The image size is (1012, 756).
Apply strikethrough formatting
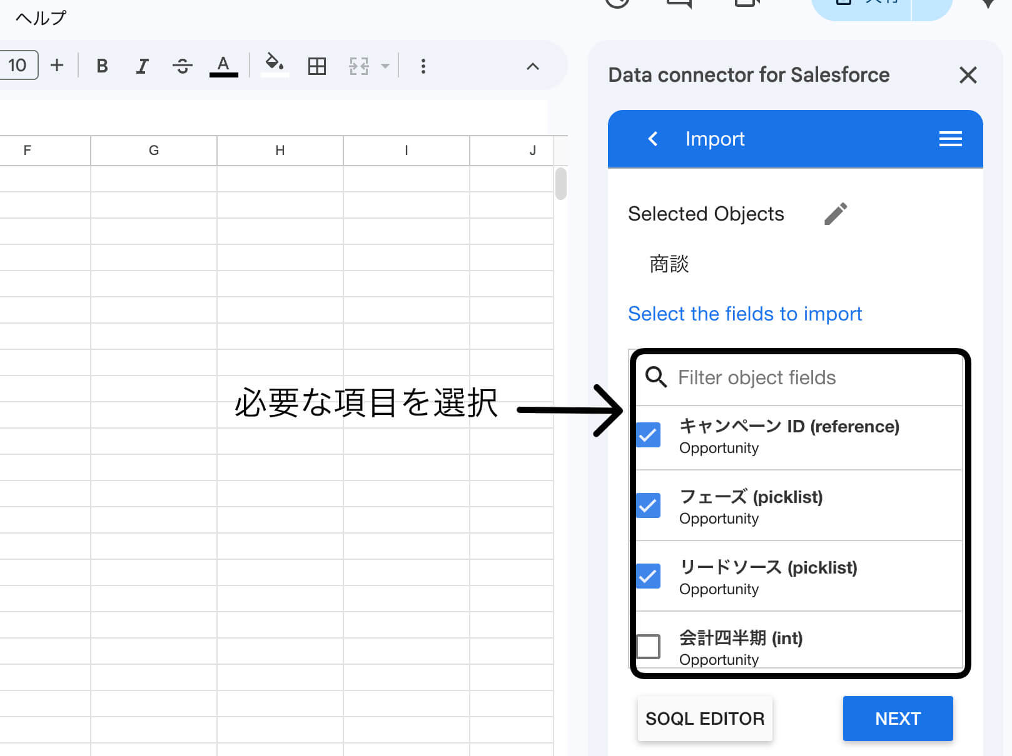(182, 65)
